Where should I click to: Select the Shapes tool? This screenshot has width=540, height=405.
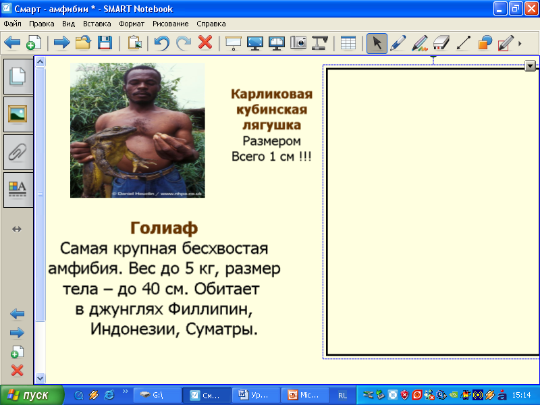tap(485, 43)
